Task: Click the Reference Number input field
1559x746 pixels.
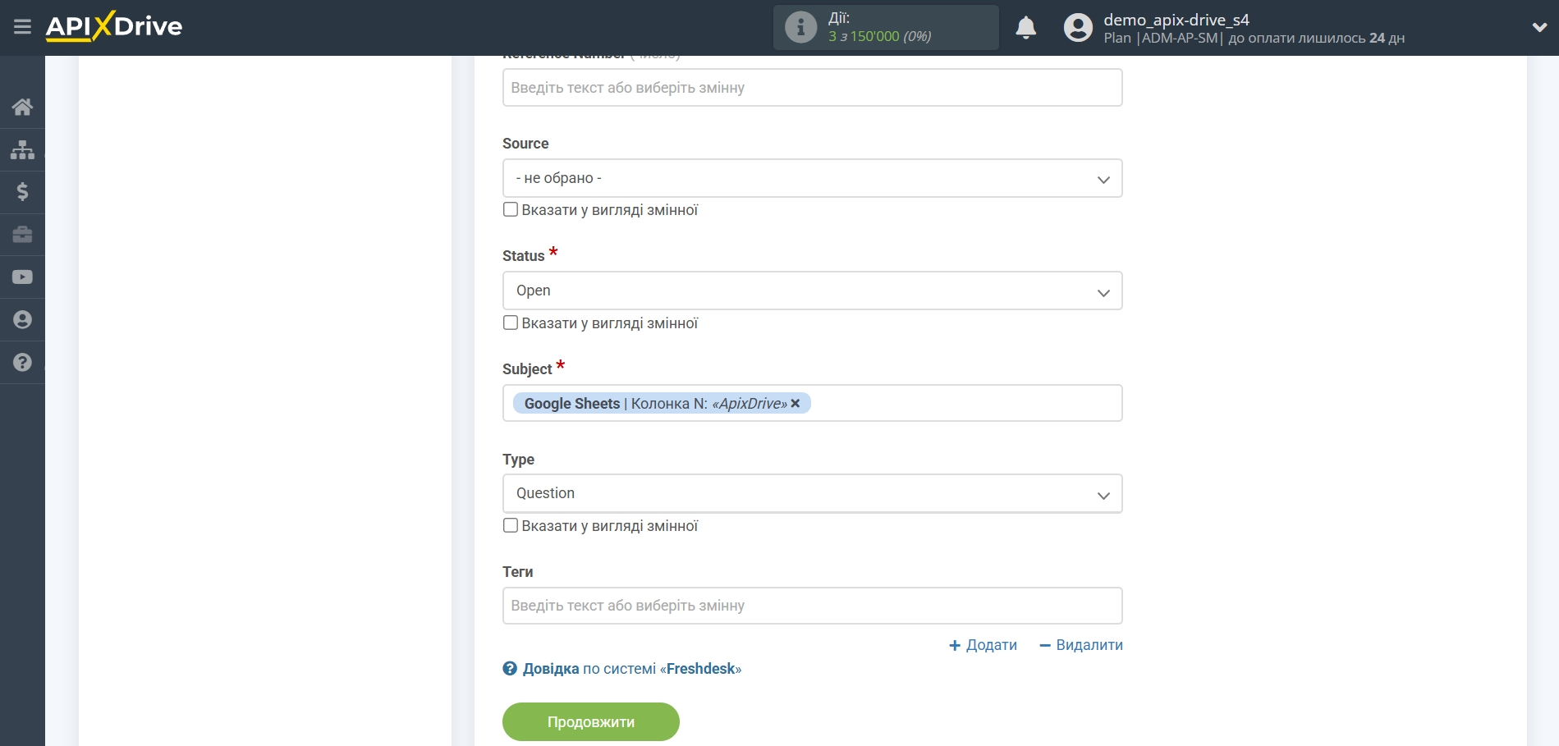Action: (x=812, y=88)
